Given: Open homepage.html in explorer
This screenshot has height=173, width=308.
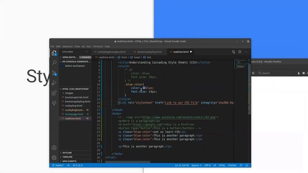Looking at the screenshot, I should pos(76,114).
